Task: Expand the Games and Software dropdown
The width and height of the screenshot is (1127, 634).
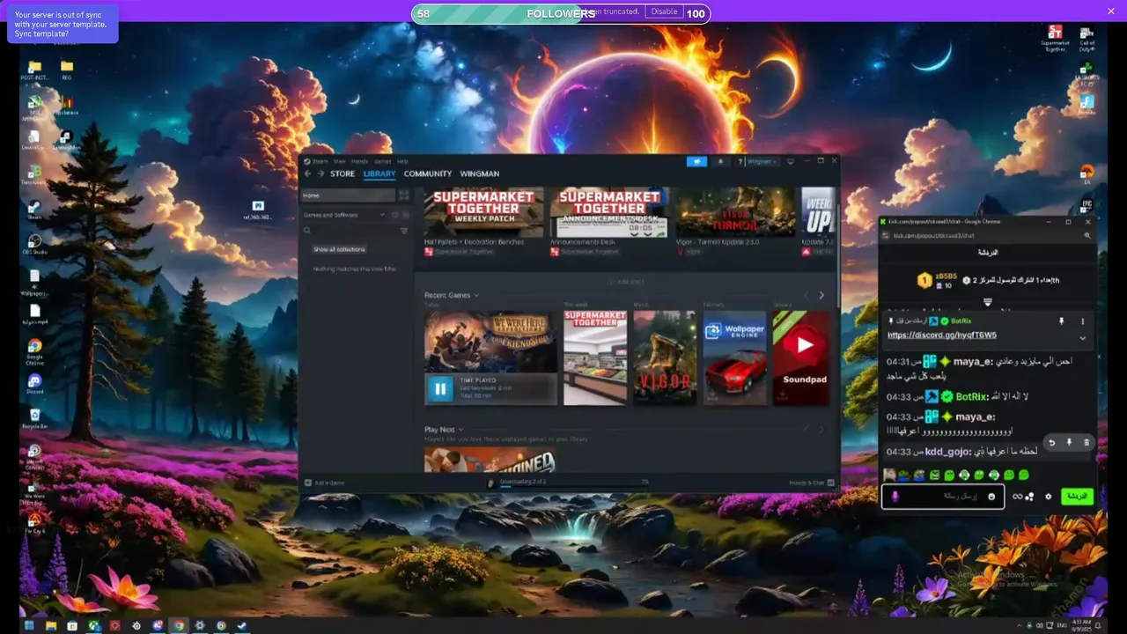Action: pyautogui.click(x=382, y=215)
